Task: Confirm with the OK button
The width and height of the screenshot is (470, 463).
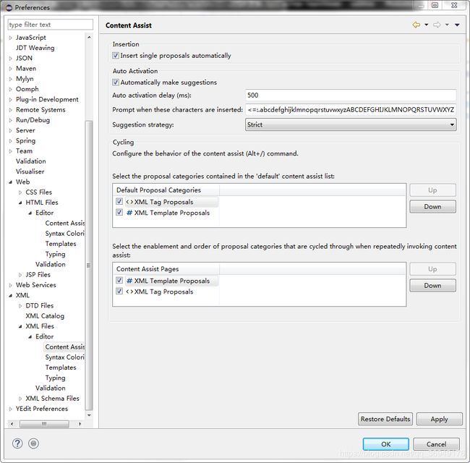Action: pyautogui.click(x=386, y=444)
